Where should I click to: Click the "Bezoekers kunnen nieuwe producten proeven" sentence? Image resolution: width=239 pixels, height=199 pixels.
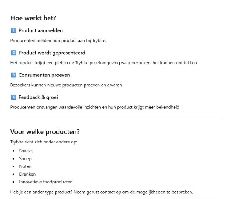[x=66, y=85]
